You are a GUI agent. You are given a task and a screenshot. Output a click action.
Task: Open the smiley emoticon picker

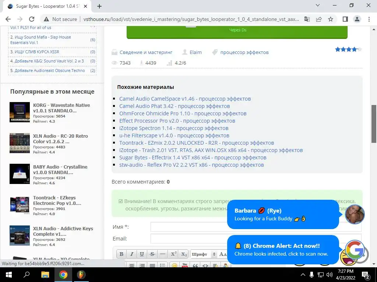point(175,265)
